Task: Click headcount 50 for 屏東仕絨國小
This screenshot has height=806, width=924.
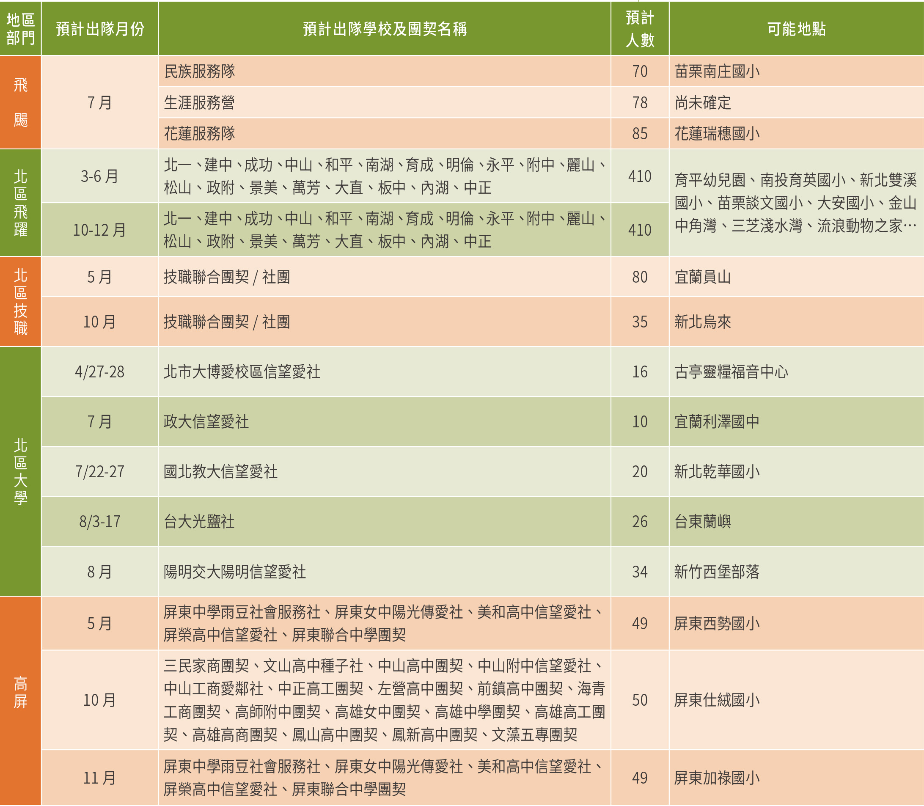Action: pyautogui.click(x=640, y=700)
